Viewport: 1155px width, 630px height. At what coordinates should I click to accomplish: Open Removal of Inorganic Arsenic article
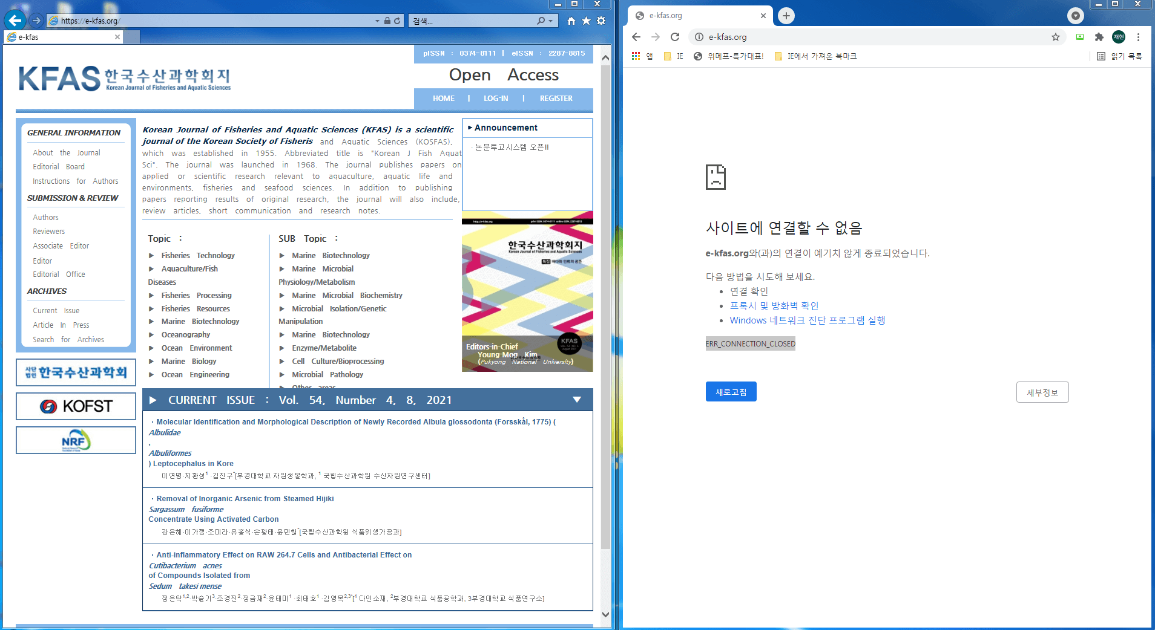245,499
